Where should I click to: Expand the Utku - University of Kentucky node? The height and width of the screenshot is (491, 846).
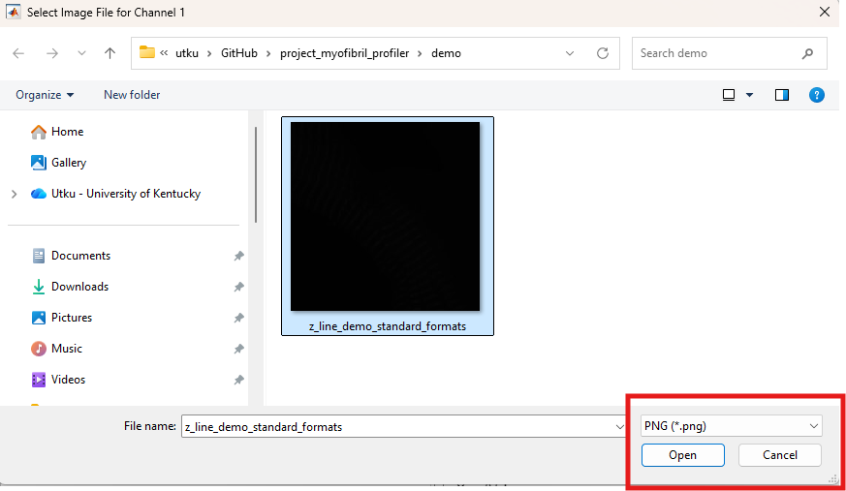click(15, 194)
